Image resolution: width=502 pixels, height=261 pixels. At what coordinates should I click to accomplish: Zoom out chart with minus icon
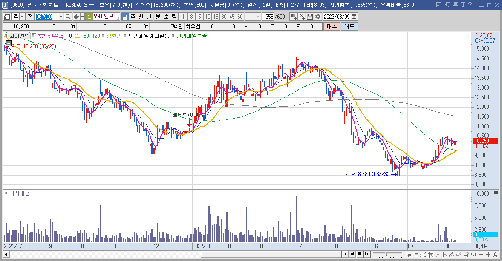481,254
